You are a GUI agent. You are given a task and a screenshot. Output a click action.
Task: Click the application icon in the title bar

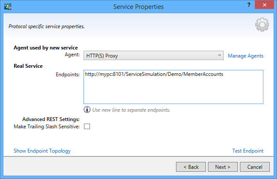[x=8, y=7]
